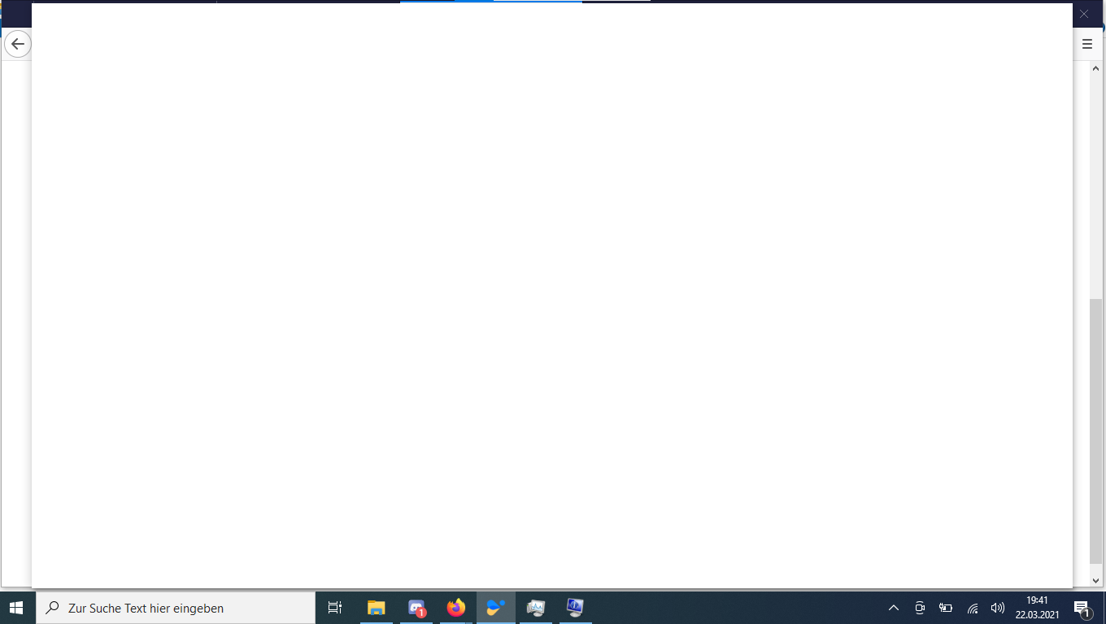The height and width of the screenshot is (624, 1106).
Task: Launch Firefox from the taskbar
Action: click(x=455, y=607)
